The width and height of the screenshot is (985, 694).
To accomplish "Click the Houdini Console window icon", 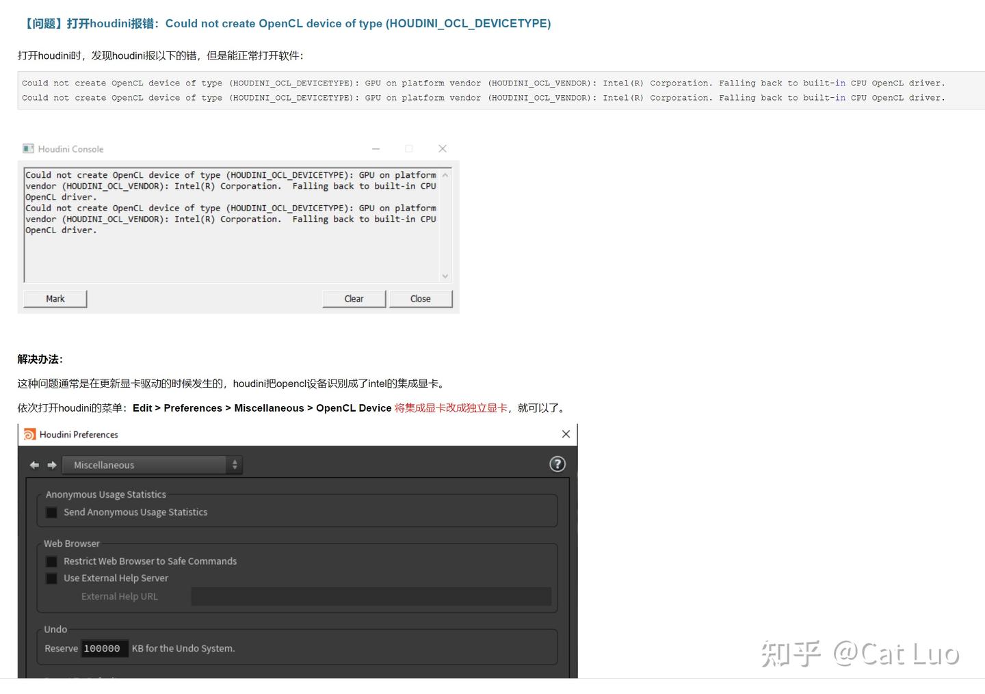I will pos(28,148).
